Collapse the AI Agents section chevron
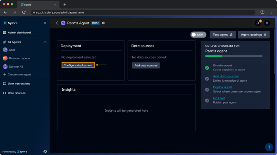277x155 pixels. [x=45, y=42]
